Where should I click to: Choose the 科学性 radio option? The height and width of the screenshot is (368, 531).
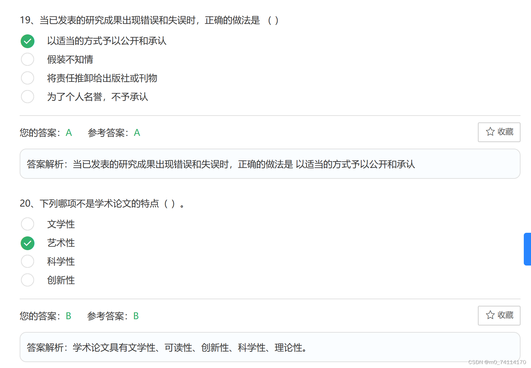(x=28, y=262)
